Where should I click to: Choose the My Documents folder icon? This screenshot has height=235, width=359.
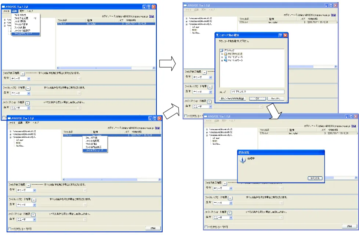pos(225,54)
